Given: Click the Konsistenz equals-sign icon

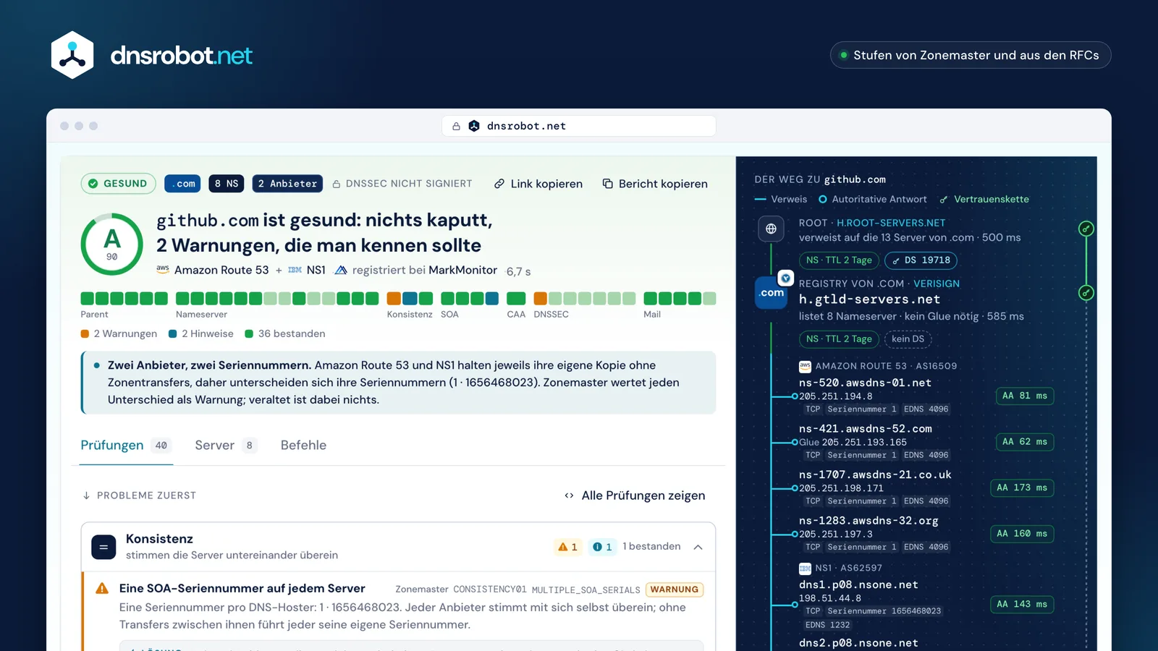Looking at the screenshot, I should coord(103,547).
